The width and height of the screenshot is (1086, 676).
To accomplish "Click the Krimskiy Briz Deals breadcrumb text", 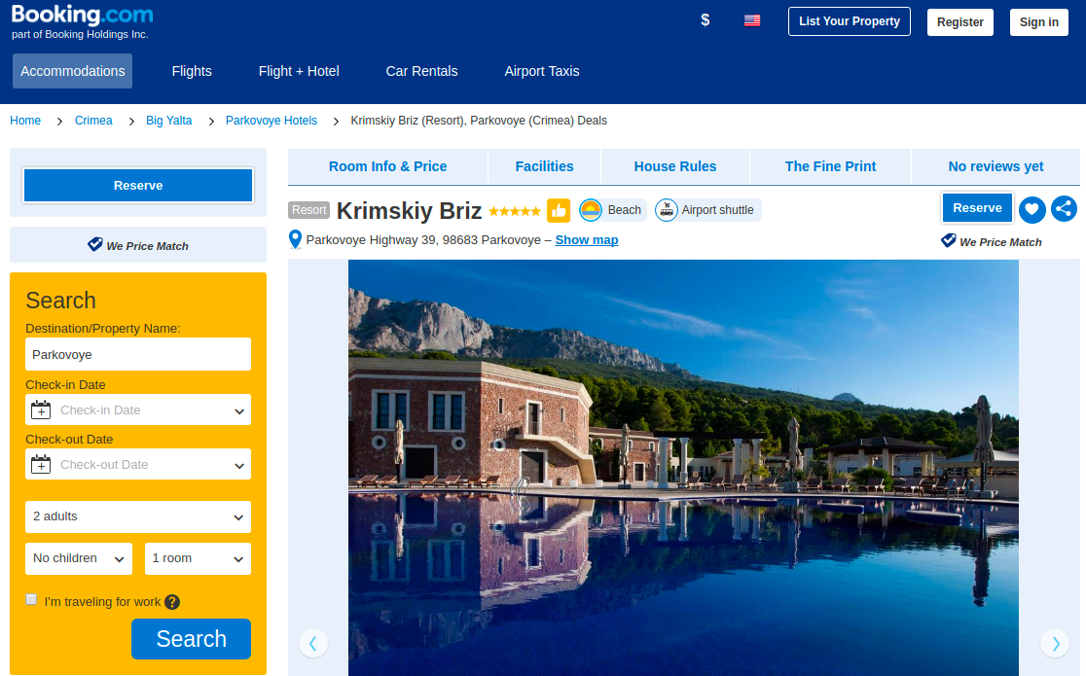I will (x=479, y=121).
